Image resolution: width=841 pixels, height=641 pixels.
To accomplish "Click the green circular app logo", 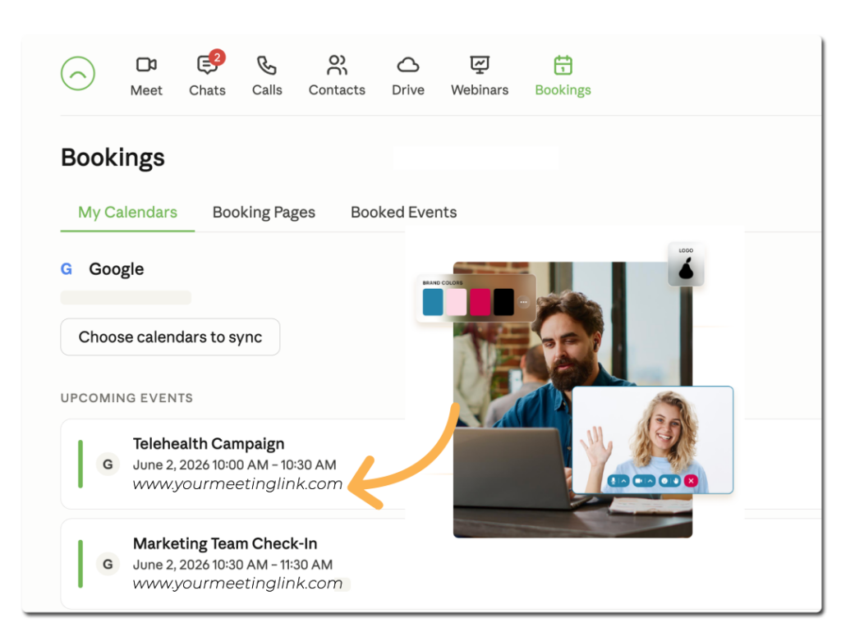I will coord(78,73).
